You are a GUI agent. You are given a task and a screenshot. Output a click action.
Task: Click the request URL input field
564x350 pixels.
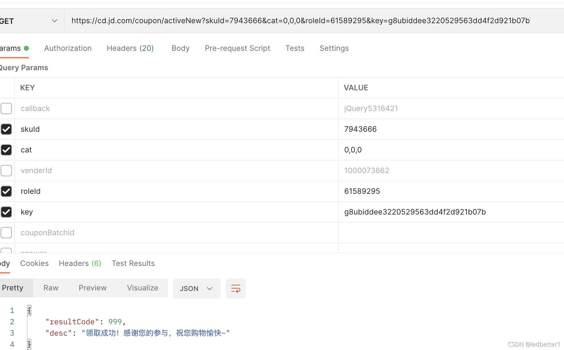[x=314, y=21]
